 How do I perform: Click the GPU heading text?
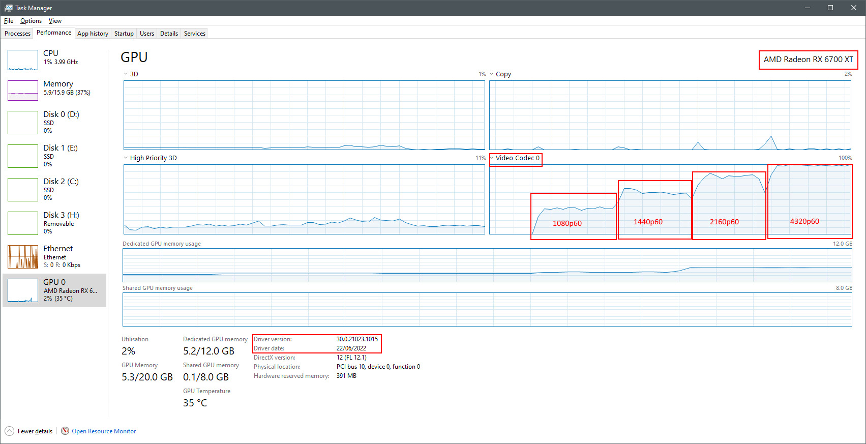134,57
